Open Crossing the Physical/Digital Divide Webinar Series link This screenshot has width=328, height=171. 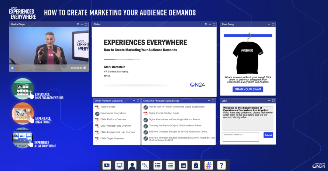pyautogui.click(x=175, y=126)
